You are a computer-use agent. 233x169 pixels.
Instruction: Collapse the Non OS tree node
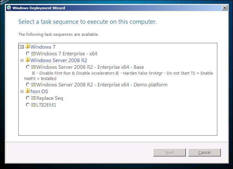pyautogui.click(x=22, y=92)
